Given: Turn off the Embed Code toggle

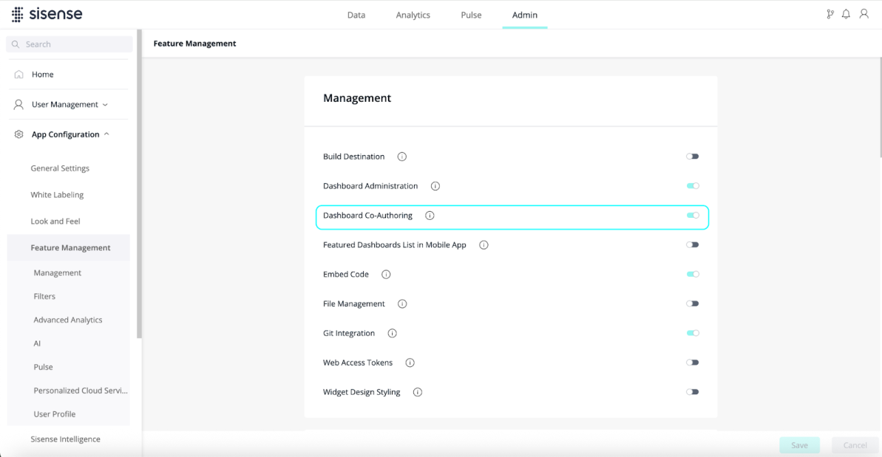Looking at the screenshot, I should coord(693,275).
